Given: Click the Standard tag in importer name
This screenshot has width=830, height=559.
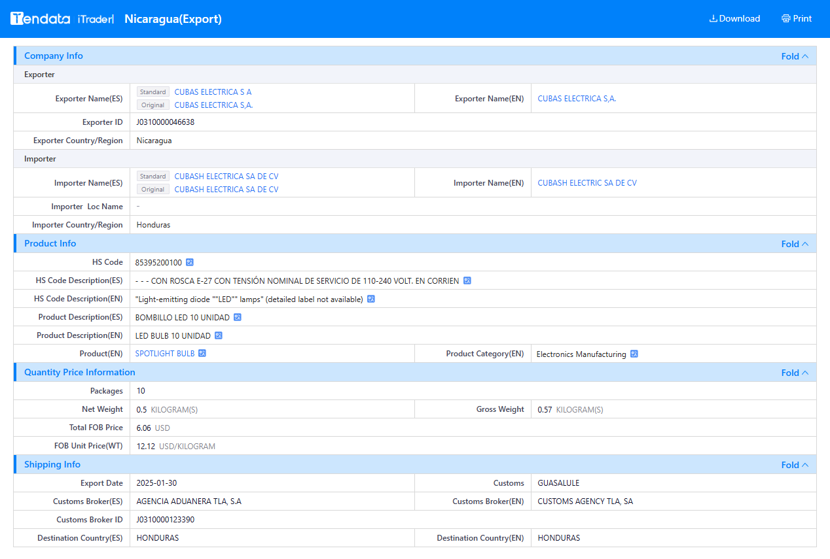Looking at the screenshot, I should [153, 177].
